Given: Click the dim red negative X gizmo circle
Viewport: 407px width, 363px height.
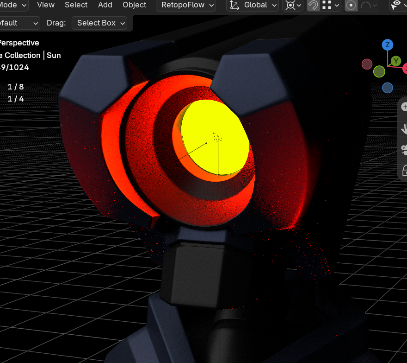Looking at the screenshot, I should coord(367,64).
